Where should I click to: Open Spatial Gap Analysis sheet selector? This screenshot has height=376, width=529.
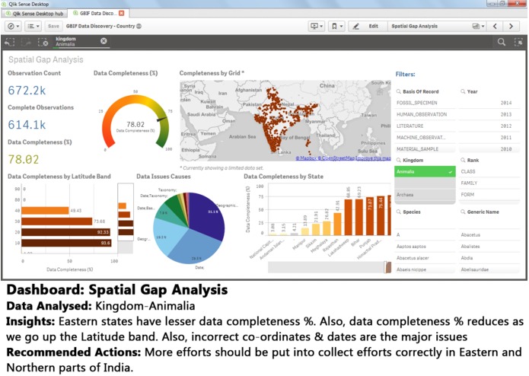(437, 26)
